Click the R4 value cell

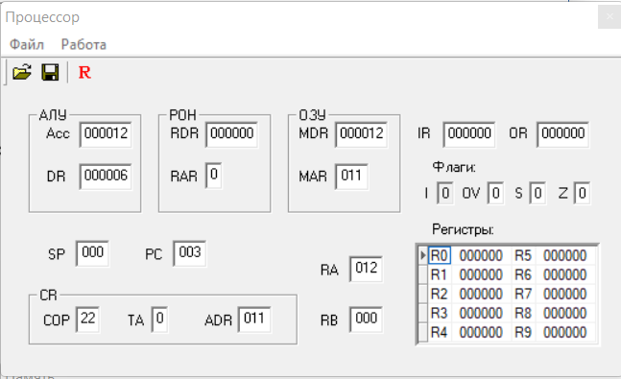481,332
